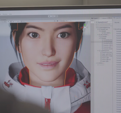The width and height of the screenshot is (121, 113).
Task: Open the scene view tools wrench icon
Action: pos(55,21)
